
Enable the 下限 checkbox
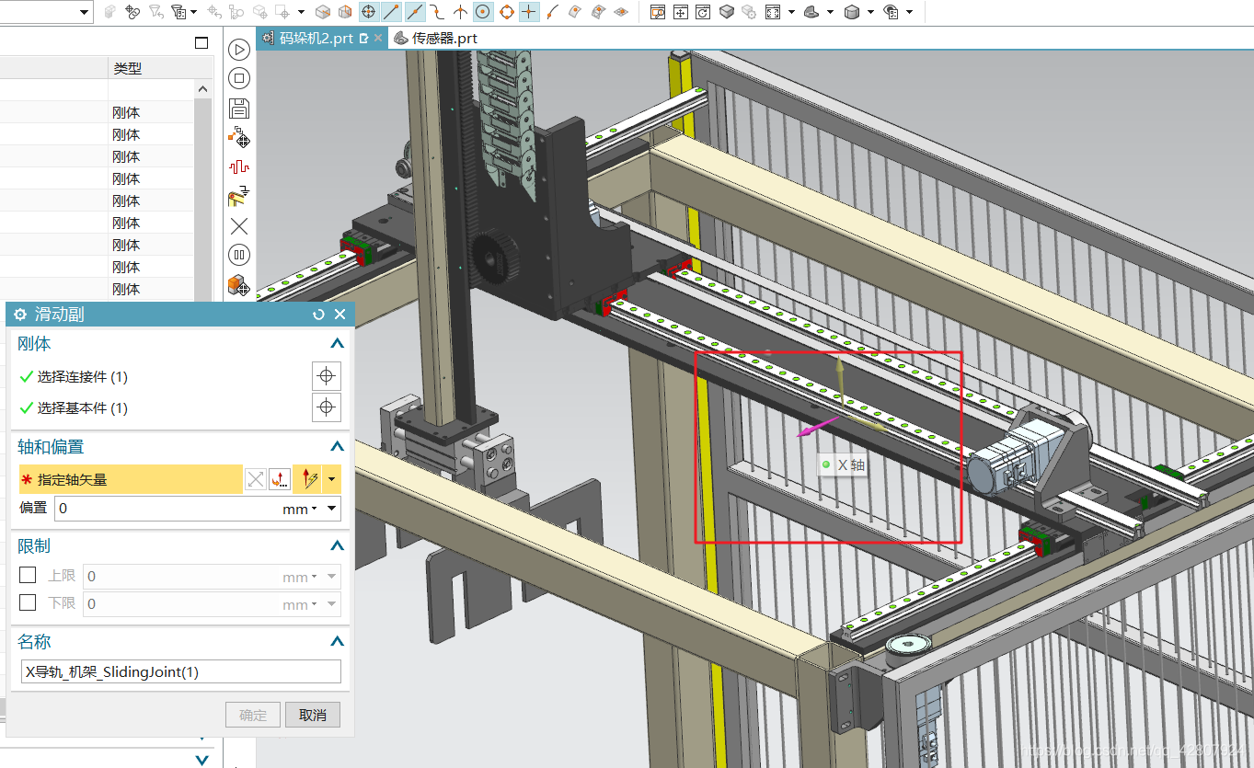pyautogui.click(x=28, y=603)
